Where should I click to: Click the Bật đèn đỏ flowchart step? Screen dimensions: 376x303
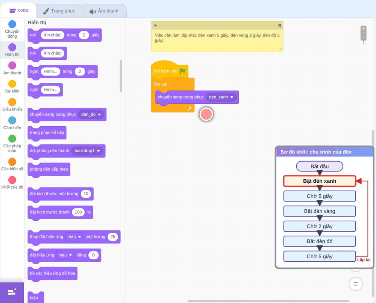click(319, 241)
